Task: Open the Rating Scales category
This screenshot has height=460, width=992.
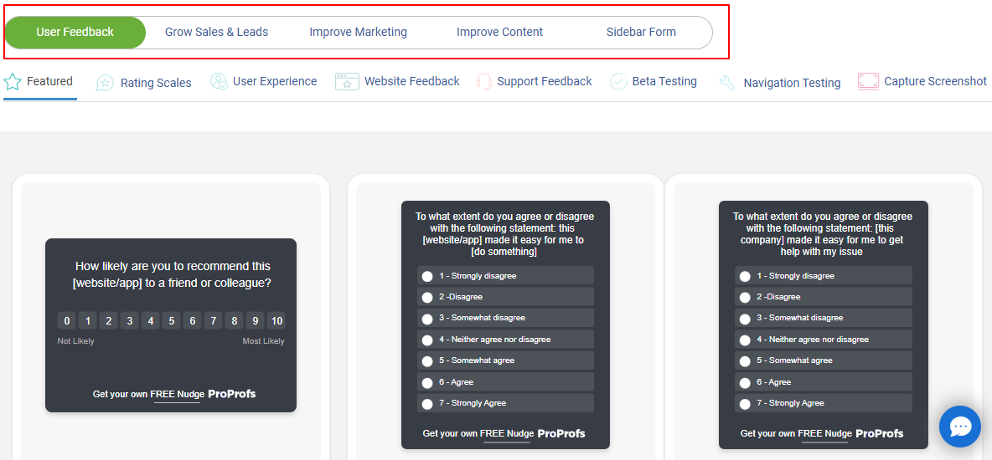Action: (156, 83)
